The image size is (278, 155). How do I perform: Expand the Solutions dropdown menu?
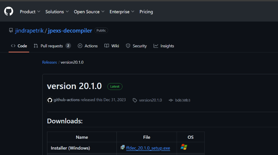pyautogui.click(x=57, y=12)
